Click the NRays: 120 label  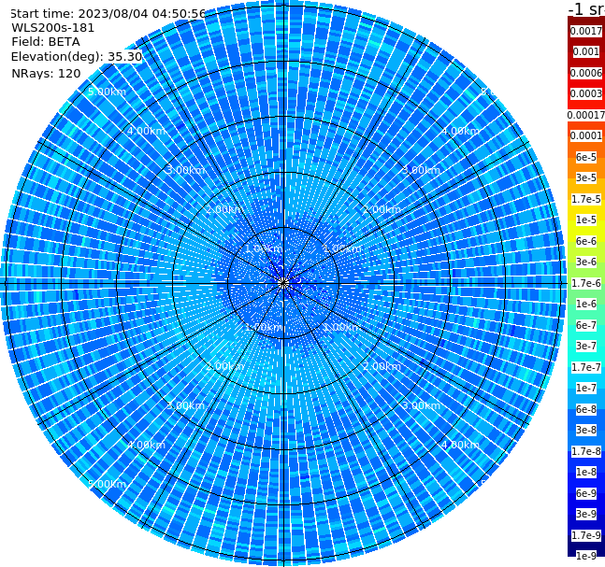(47, 73)
